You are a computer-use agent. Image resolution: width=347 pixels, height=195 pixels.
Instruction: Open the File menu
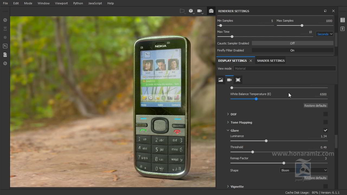click(5, 3)
